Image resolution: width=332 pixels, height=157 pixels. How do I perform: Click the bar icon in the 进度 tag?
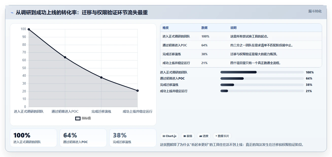tap(201, 136)
